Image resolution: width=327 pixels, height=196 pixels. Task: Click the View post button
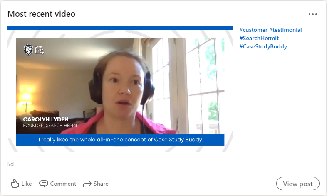297,184
